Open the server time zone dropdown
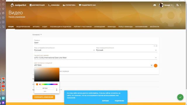 pos(96,58)
